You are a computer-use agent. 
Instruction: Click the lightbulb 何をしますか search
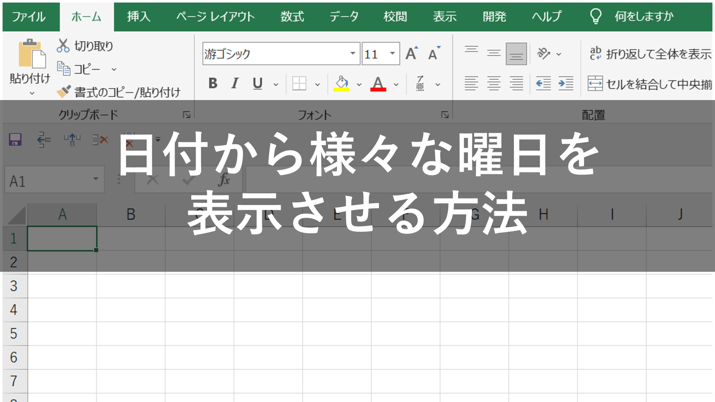(x=631, y=17)
